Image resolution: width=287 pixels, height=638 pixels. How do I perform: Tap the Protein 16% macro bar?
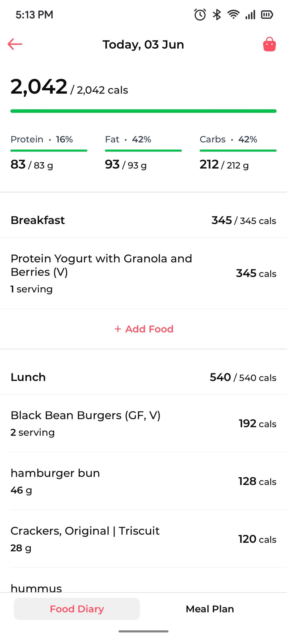click(49, 150)
